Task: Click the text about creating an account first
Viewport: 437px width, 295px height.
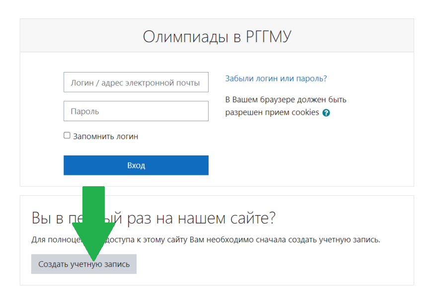Action: click(x=206, y=240)
